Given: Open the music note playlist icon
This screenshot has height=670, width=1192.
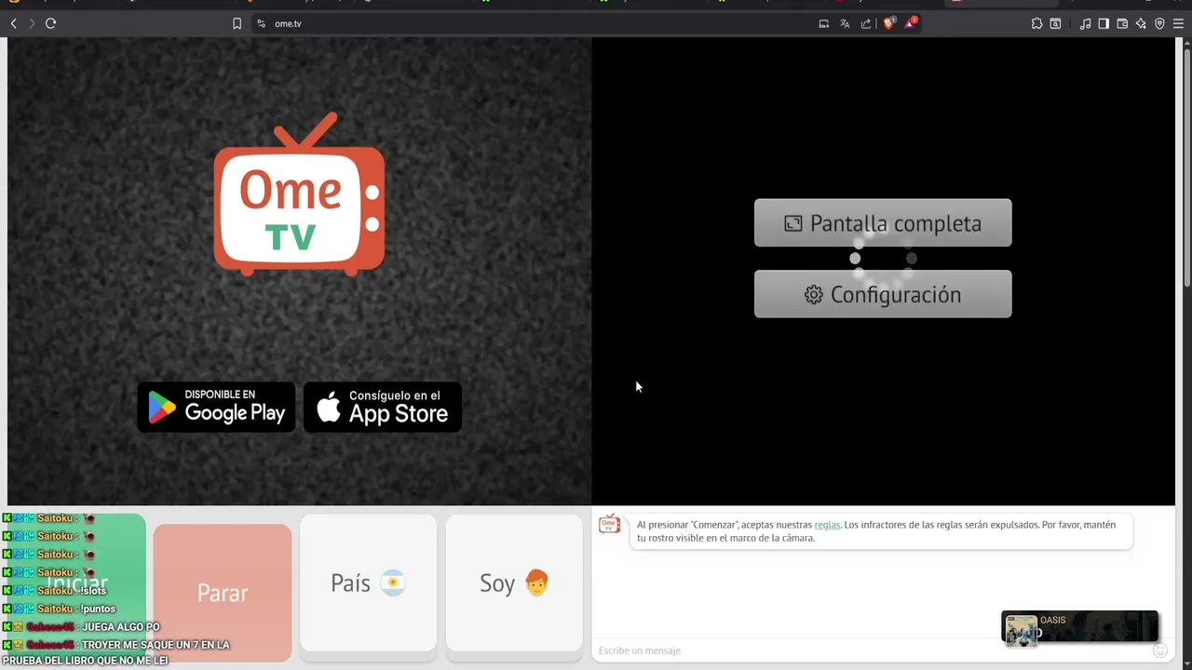Looking at the screenshot, I should pos(1085,23).
